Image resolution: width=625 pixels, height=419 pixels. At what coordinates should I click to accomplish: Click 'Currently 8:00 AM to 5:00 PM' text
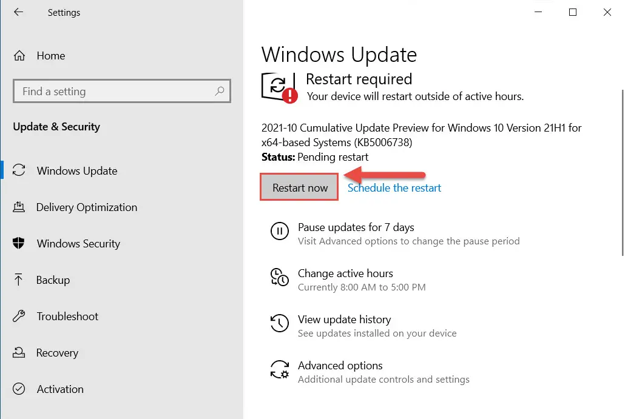tap(362, 287)
